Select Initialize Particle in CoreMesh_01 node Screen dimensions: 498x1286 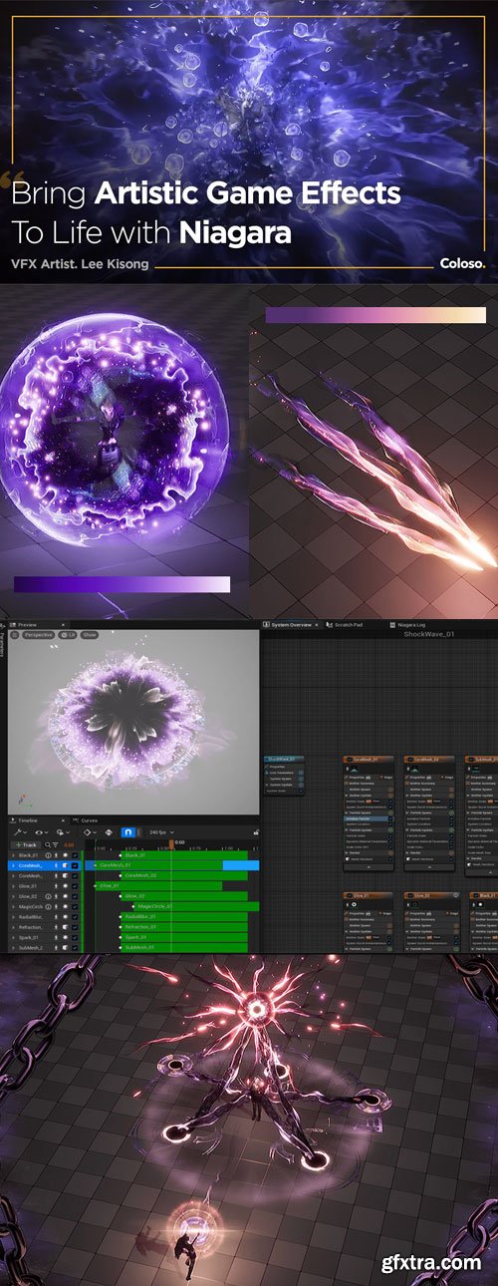(x=369, y=818)
